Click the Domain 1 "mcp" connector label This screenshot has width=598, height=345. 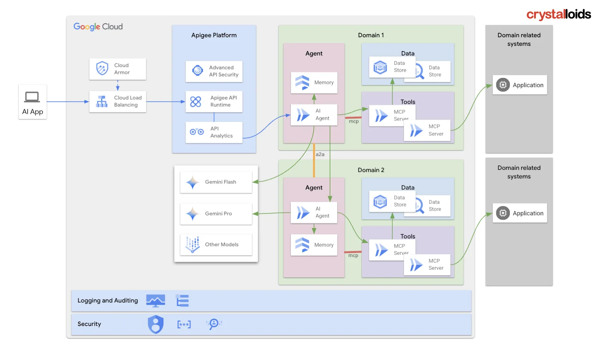pos(354,122)
